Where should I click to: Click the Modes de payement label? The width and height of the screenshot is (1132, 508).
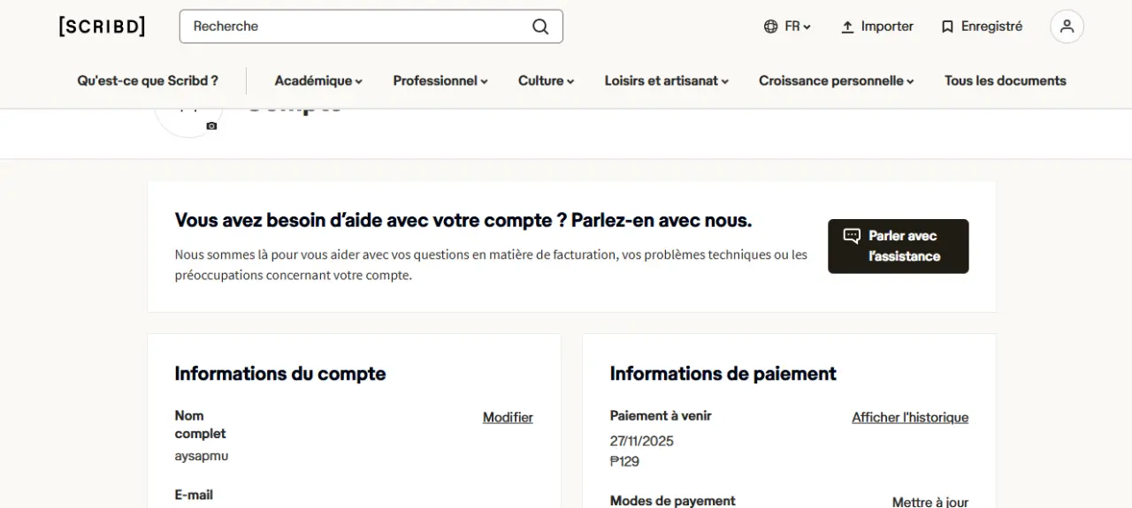[672, 501]
